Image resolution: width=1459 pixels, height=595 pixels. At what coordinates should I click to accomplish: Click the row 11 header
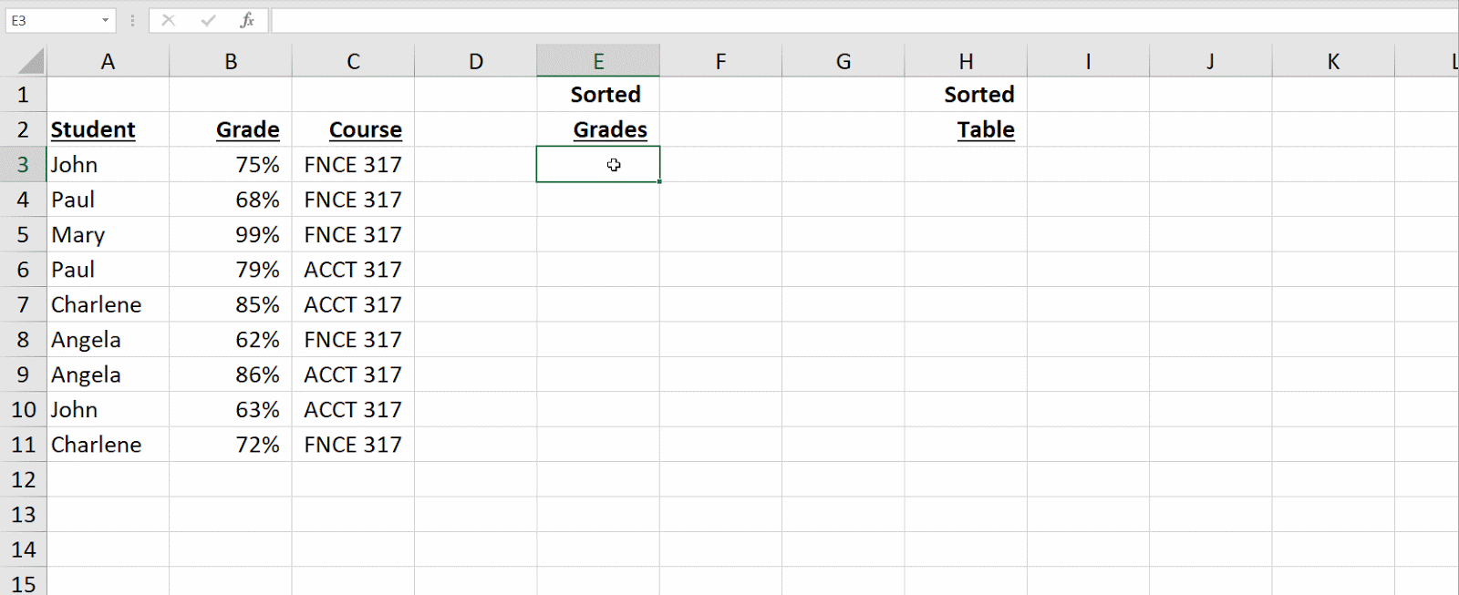click(24, 445)
